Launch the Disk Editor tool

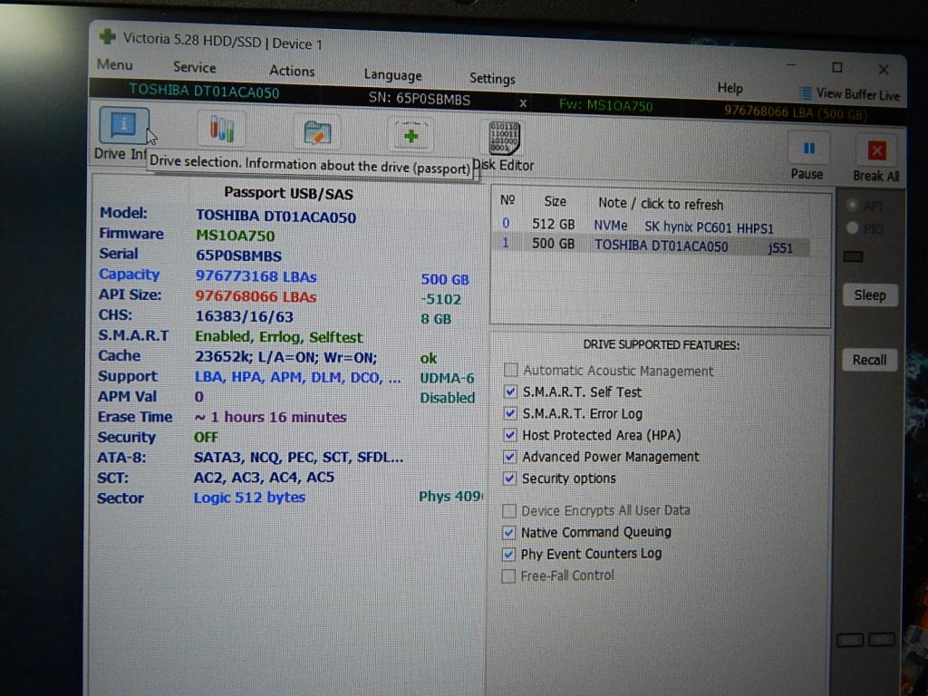[x=504, y=139]
